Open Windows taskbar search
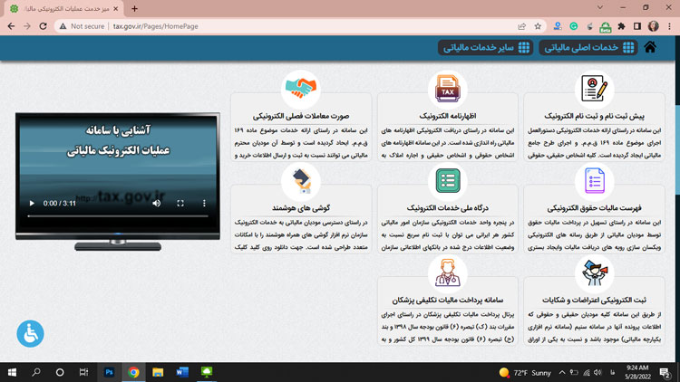680x382 pixels. coord(36,372)
